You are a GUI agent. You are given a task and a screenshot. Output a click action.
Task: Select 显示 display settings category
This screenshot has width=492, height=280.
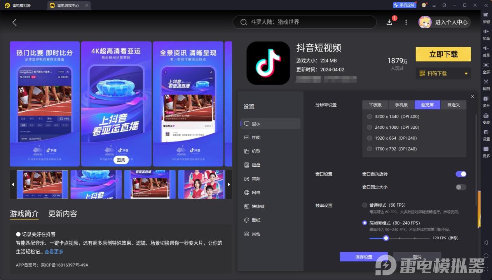(270, 124)
